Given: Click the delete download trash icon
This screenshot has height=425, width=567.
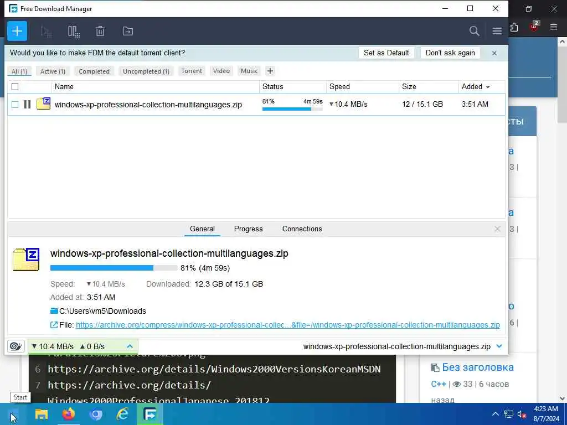Looking at the screenshot, I should 100,31.
